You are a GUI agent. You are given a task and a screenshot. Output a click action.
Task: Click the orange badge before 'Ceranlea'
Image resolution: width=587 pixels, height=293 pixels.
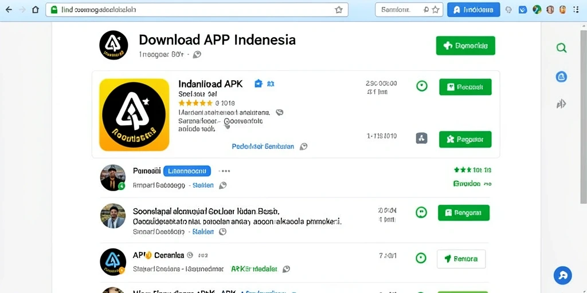148,255
